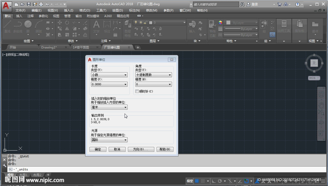Create a new drawing from quick access toolbar
Screen dimensions: 328x186
(17, 4)
